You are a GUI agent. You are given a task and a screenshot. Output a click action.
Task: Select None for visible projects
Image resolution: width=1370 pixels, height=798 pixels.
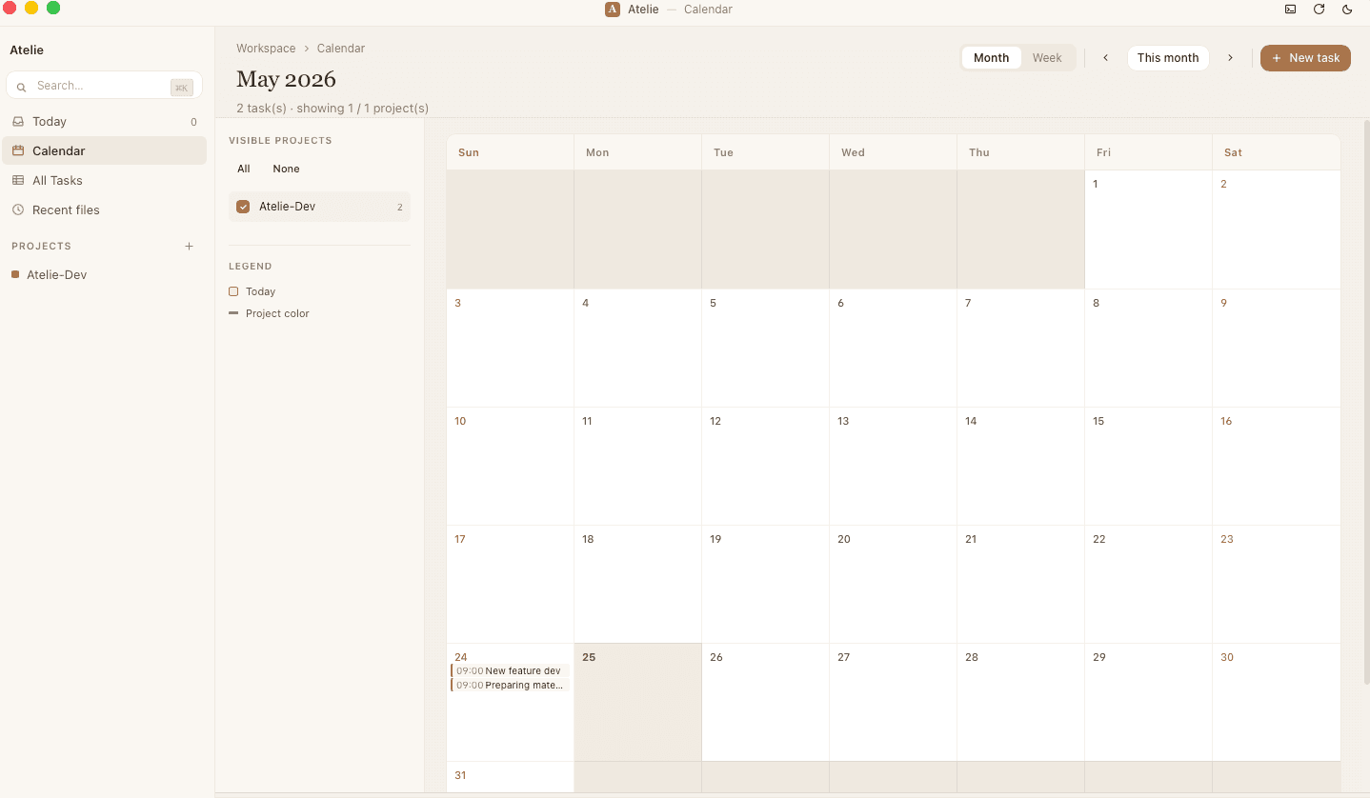pyautogui.click(x=286, y=169)
